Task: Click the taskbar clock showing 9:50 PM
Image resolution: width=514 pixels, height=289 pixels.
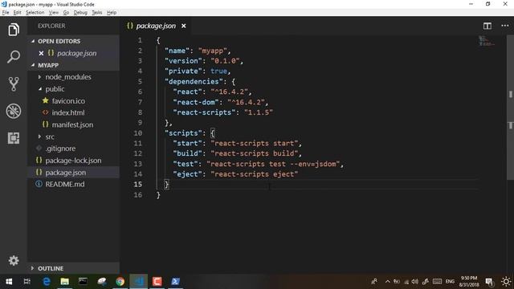Action: (x=469, y=282)
